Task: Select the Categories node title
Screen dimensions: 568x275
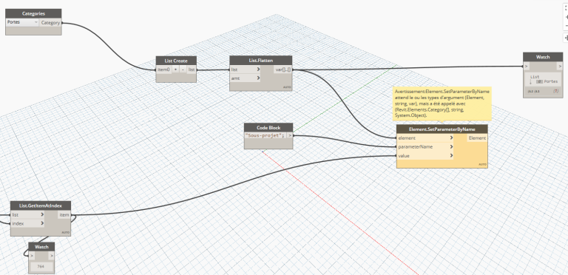Action: pyautogui.click(x=33, y=14)
